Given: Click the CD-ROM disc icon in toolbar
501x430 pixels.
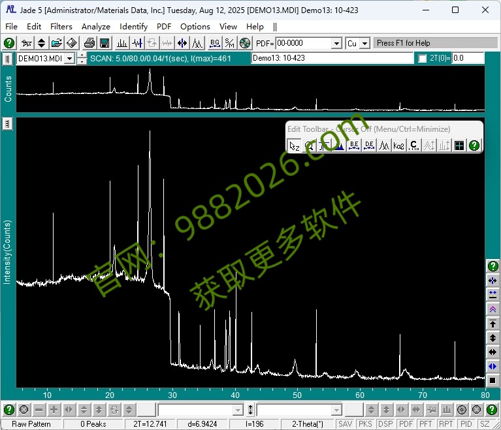Looking at the screenshot, I should [x=245, y=43].
